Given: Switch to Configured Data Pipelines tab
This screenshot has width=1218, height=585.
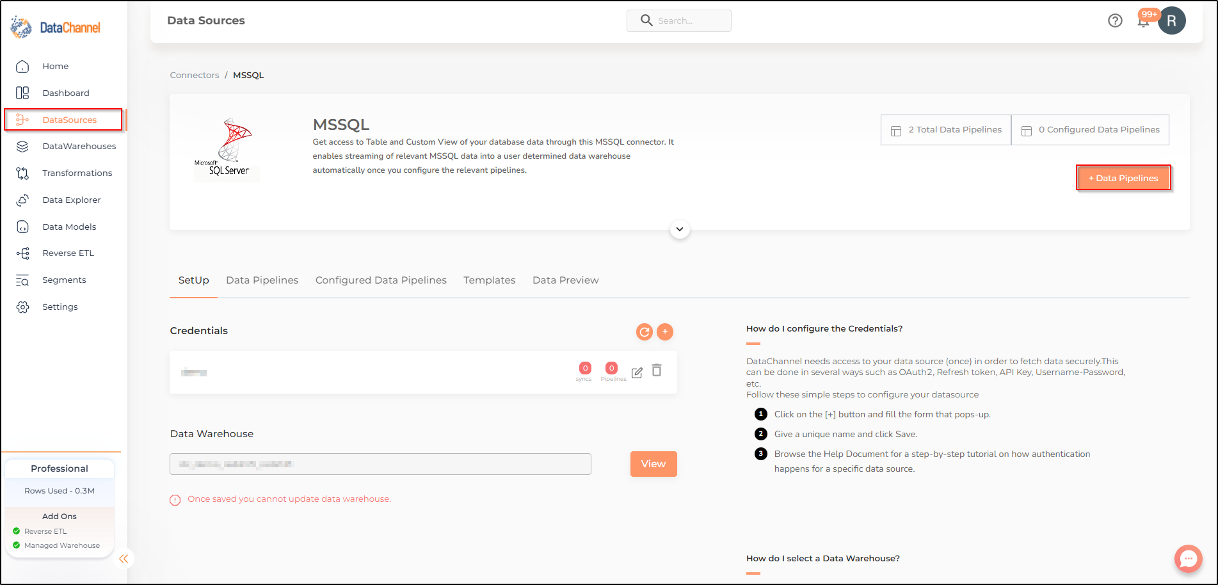Looking at the screenshot, I should click(x=381, y=280).
